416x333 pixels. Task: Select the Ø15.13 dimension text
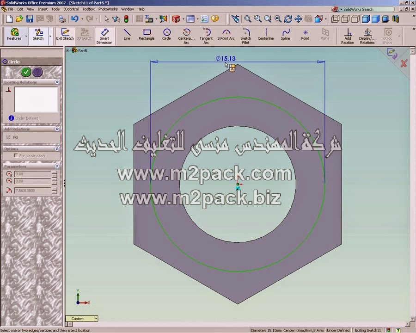tap(226, 58)
